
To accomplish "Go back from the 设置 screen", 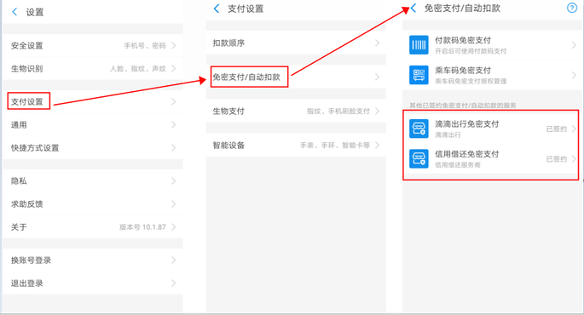I will [14, 12].
